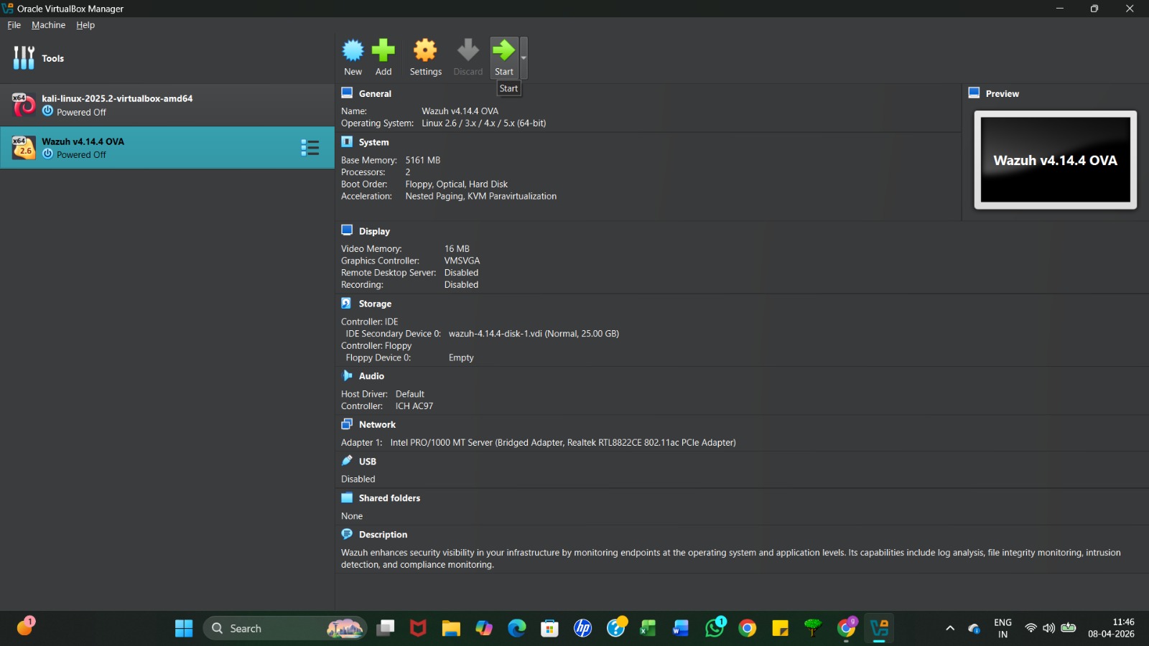Open Settings for the selected VM
The image size is (1149, 646).
[425, 57]
